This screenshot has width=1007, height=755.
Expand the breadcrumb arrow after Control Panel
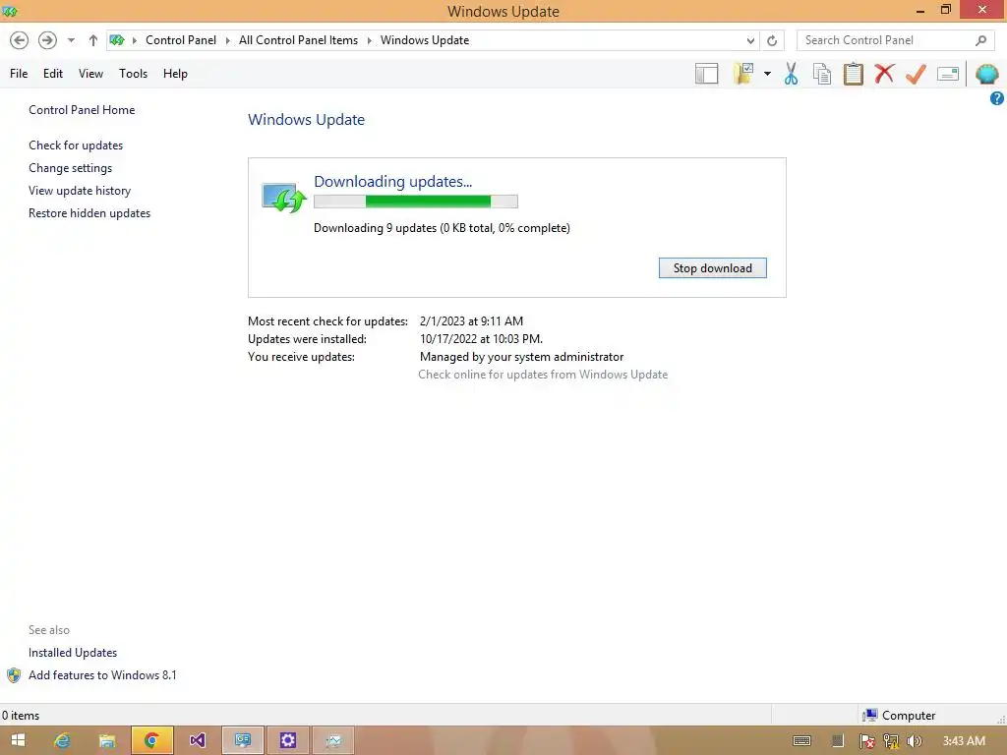pyautogui.click(x=227, y=40)
